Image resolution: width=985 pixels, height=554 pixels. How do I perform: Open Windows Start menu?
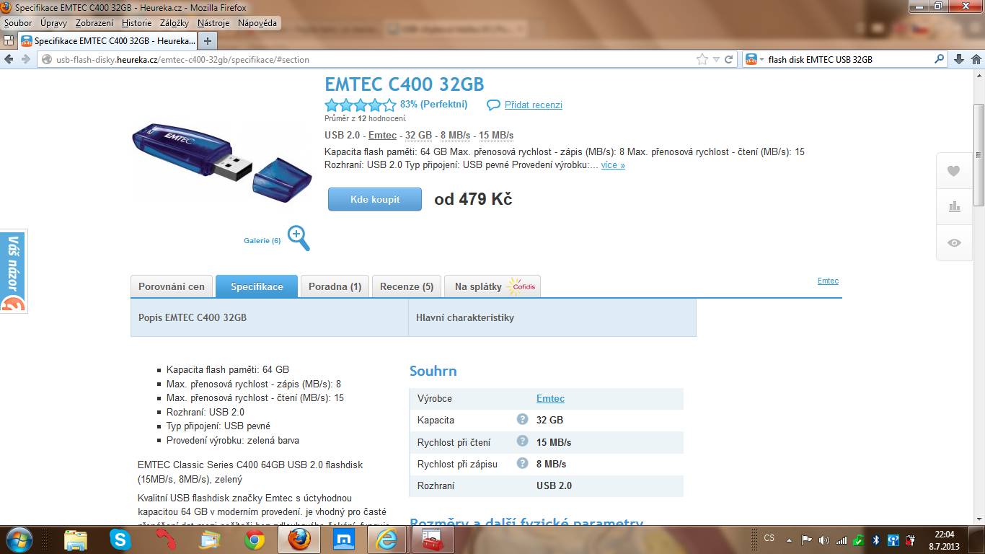tap(18, 540)
